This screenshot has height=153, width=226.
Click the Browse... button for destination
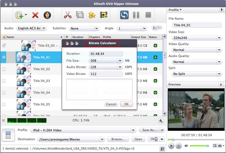[118, 139]
